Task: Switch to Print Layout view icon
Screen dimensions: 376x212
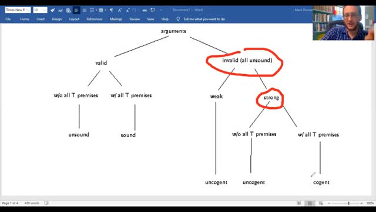Action: [310, 203]
